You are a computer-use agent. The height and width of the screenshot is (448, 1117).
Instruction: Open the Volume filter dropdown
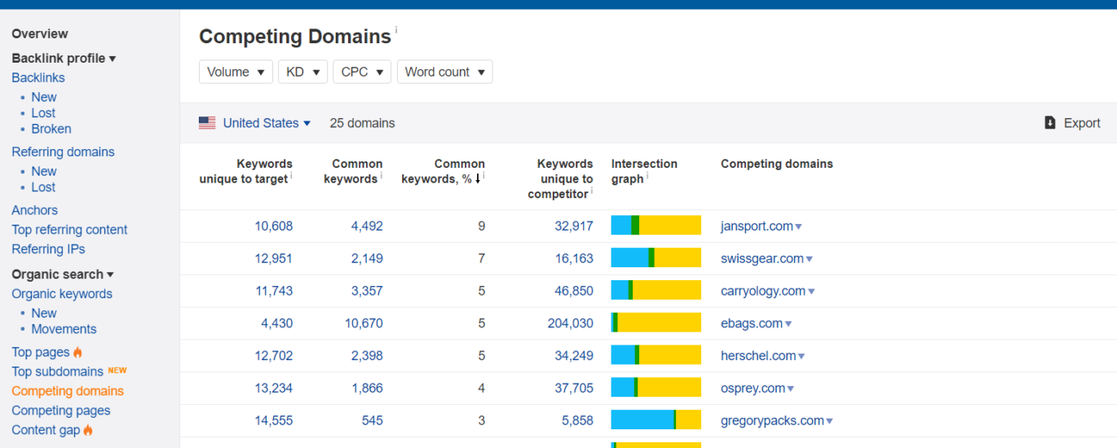pyautogui.click(x=236, y=72)
